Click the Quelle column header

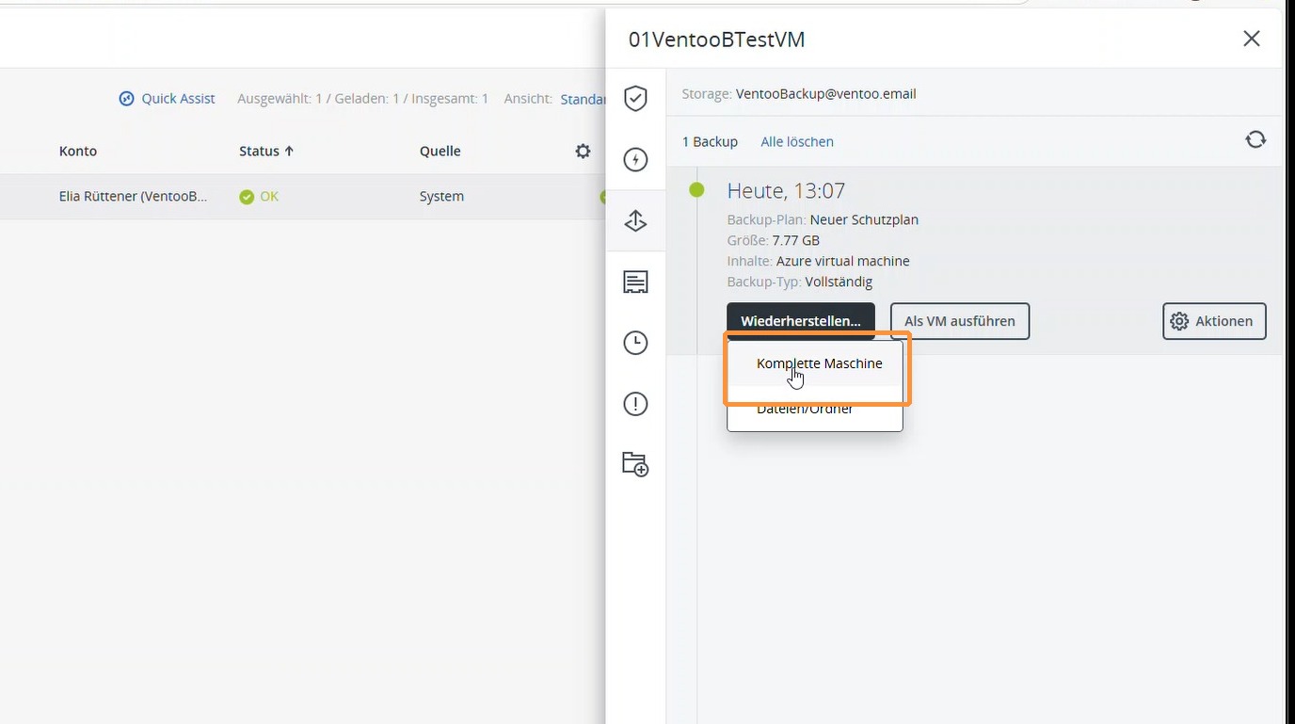click(440, 151)
